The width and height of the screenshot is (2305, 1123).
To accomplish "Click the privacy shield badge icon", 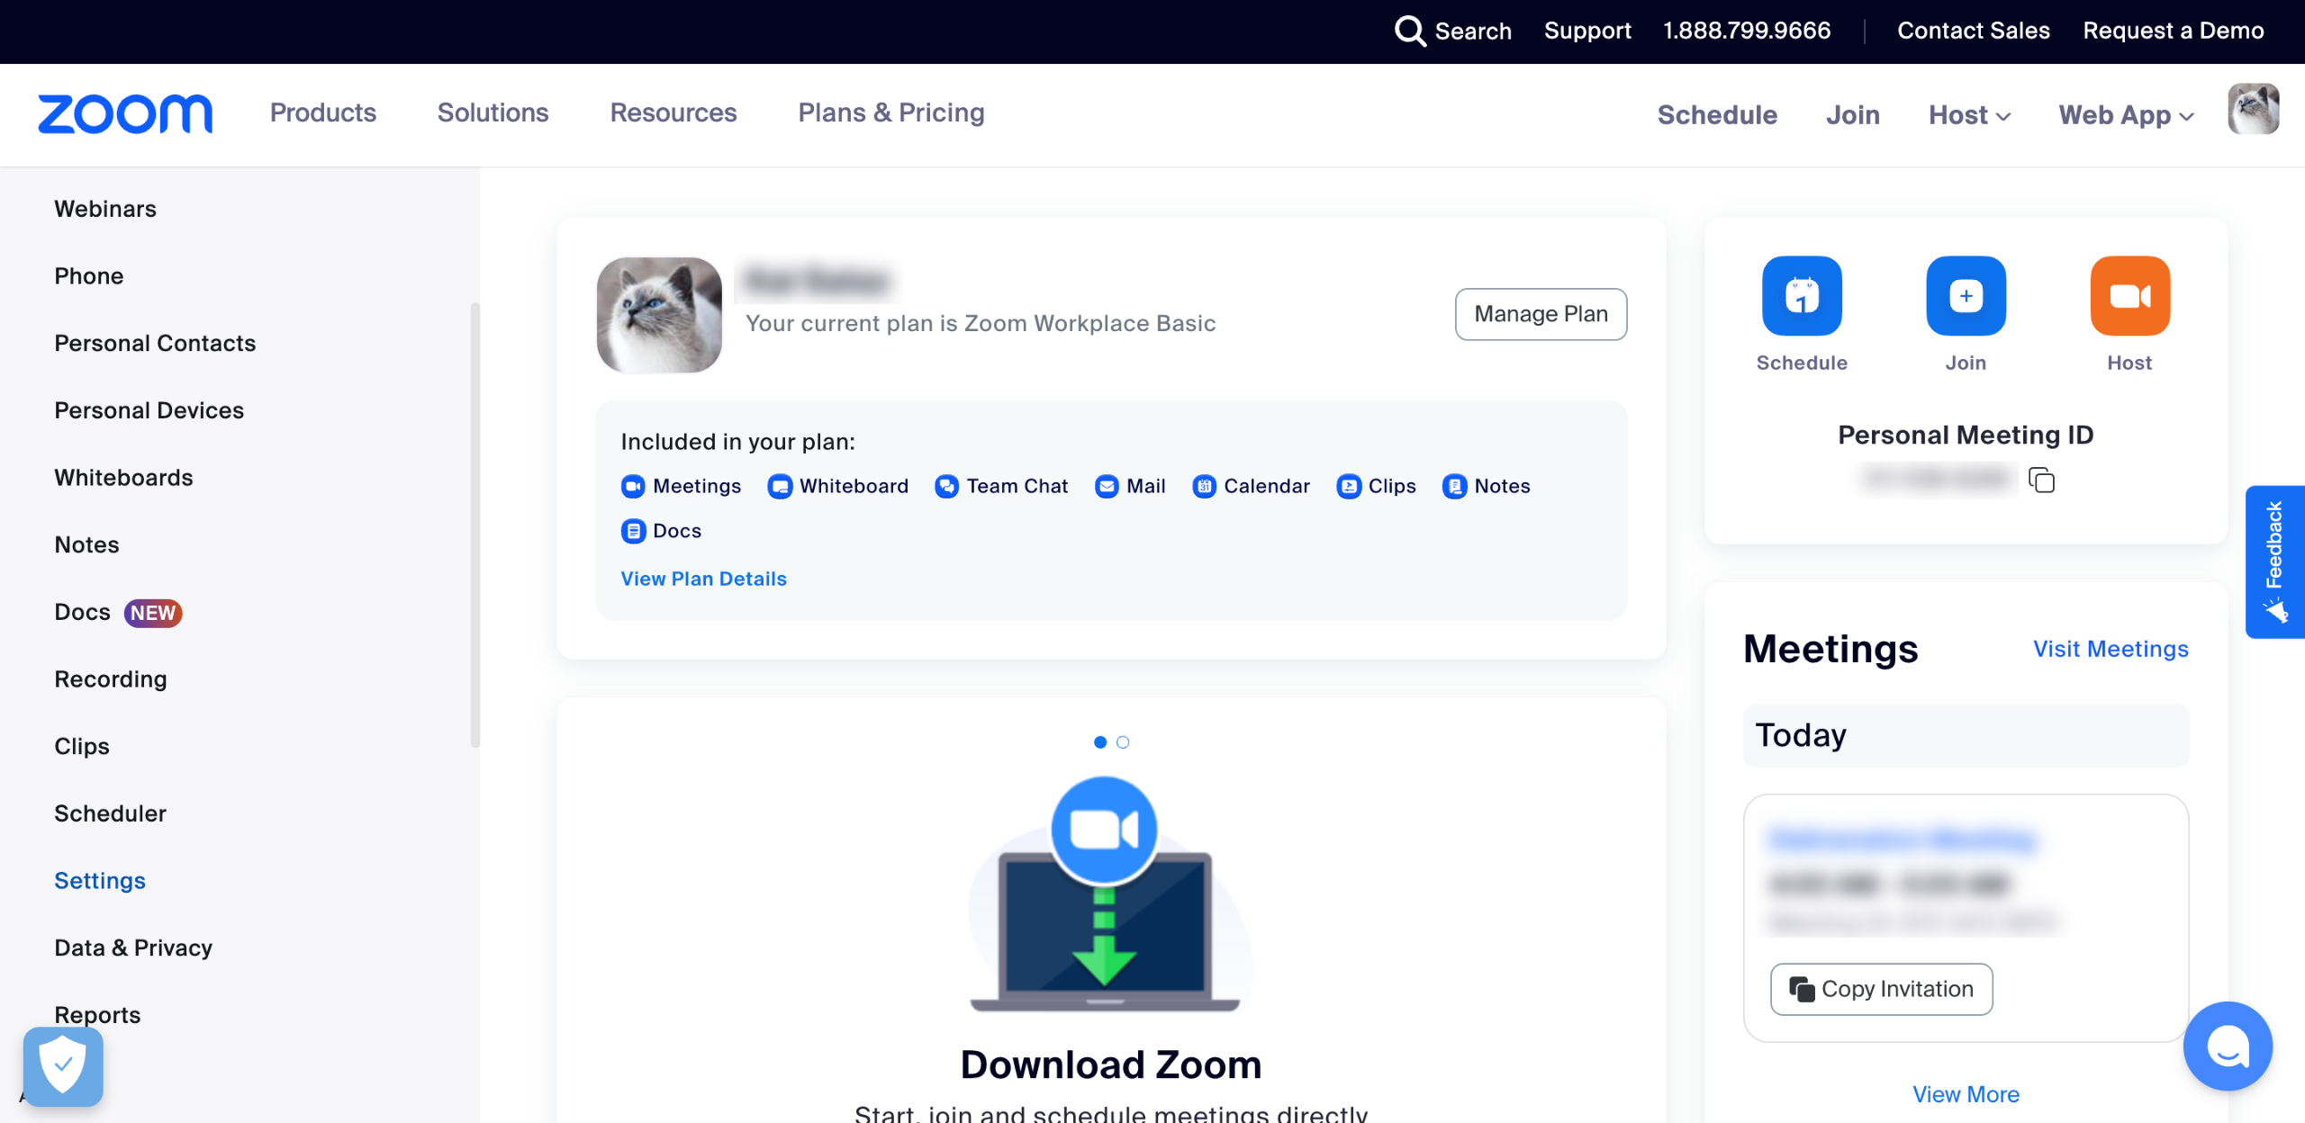I will [x=63, y=1066].
